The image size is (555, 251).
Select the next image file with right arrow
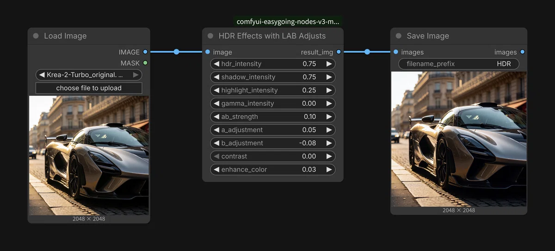(x=136, y=74)
